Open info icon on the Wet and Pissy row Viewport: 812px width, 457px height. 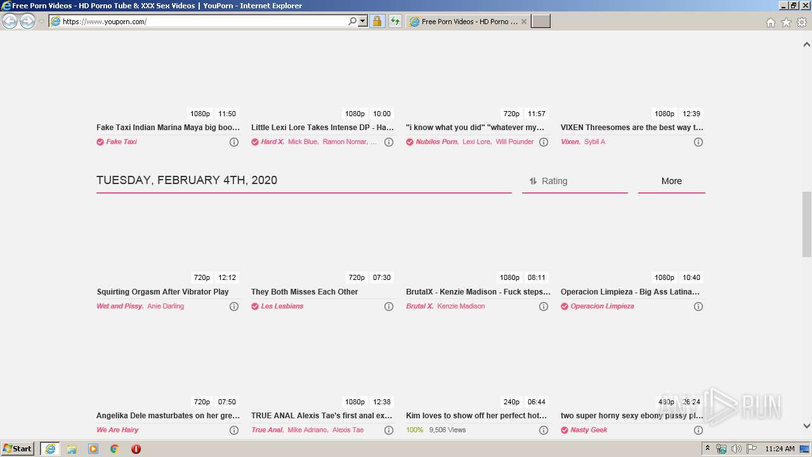(234, 307)
